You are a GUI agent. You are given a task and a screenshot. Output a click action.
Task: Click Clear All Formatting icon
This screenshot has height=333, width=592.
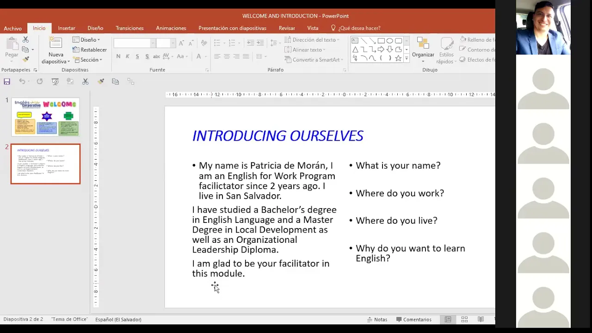204,43
